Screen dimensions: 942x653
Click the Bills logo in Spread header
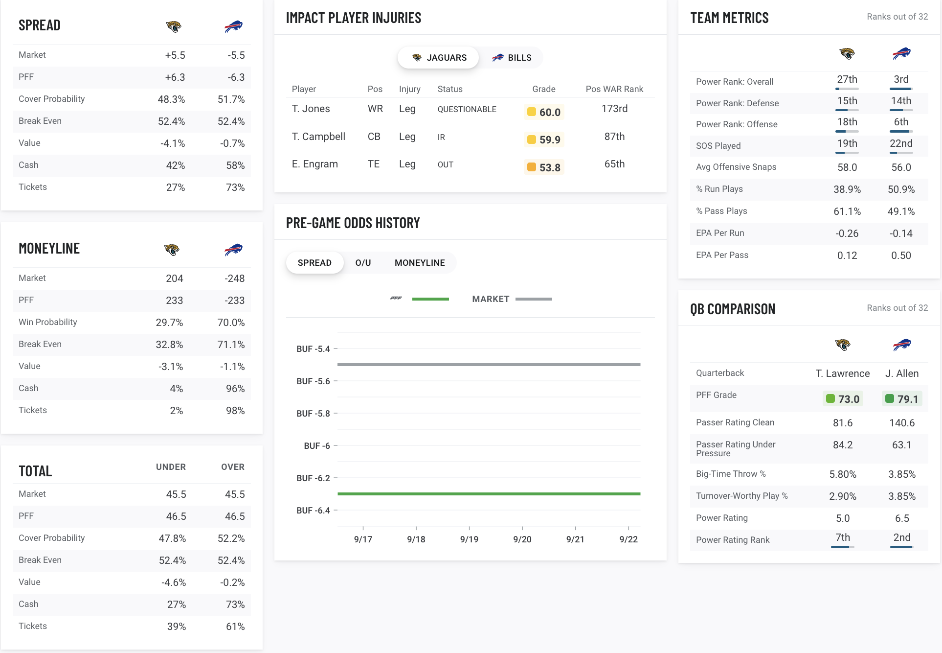coord(233,26)
